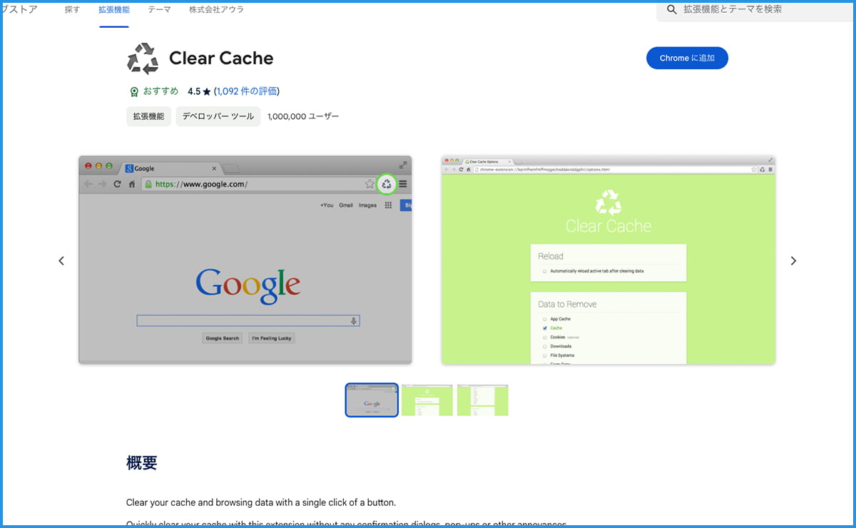
Task: Click the デベロッパー ツール category chip
Action: point(218,116)
